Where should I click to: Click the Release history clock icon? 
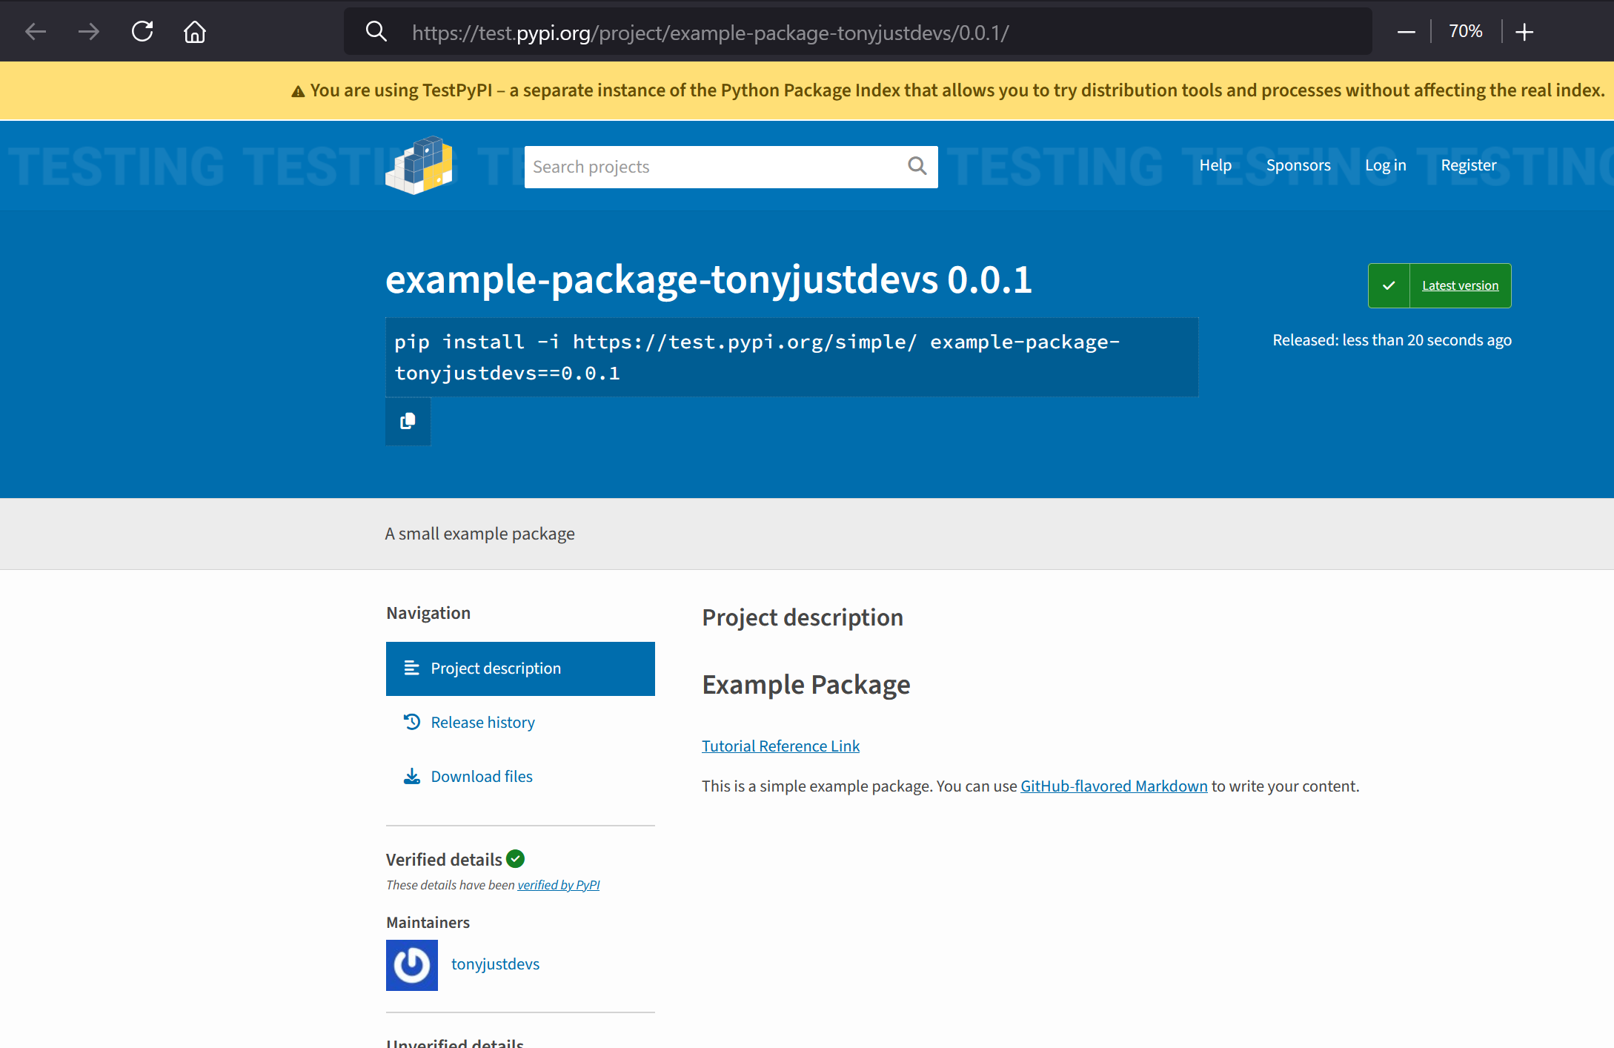pos(412,722)
